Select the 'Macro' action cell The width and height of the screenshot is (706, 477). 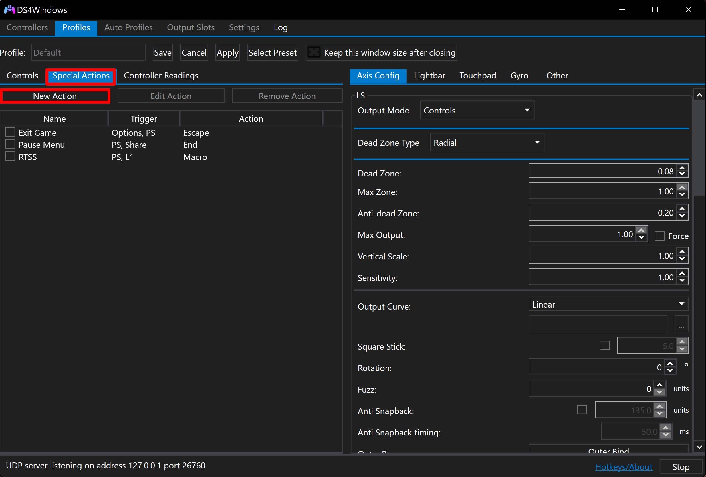[195, 157]
